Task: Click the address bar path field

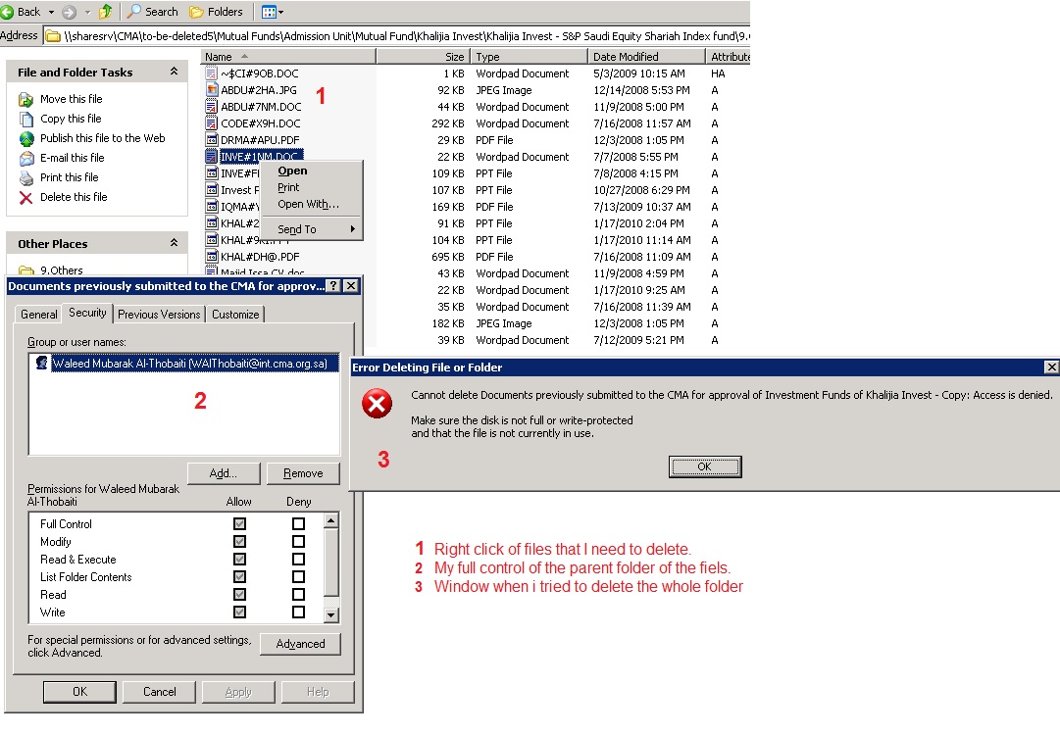Action: [x=397, y=36]
